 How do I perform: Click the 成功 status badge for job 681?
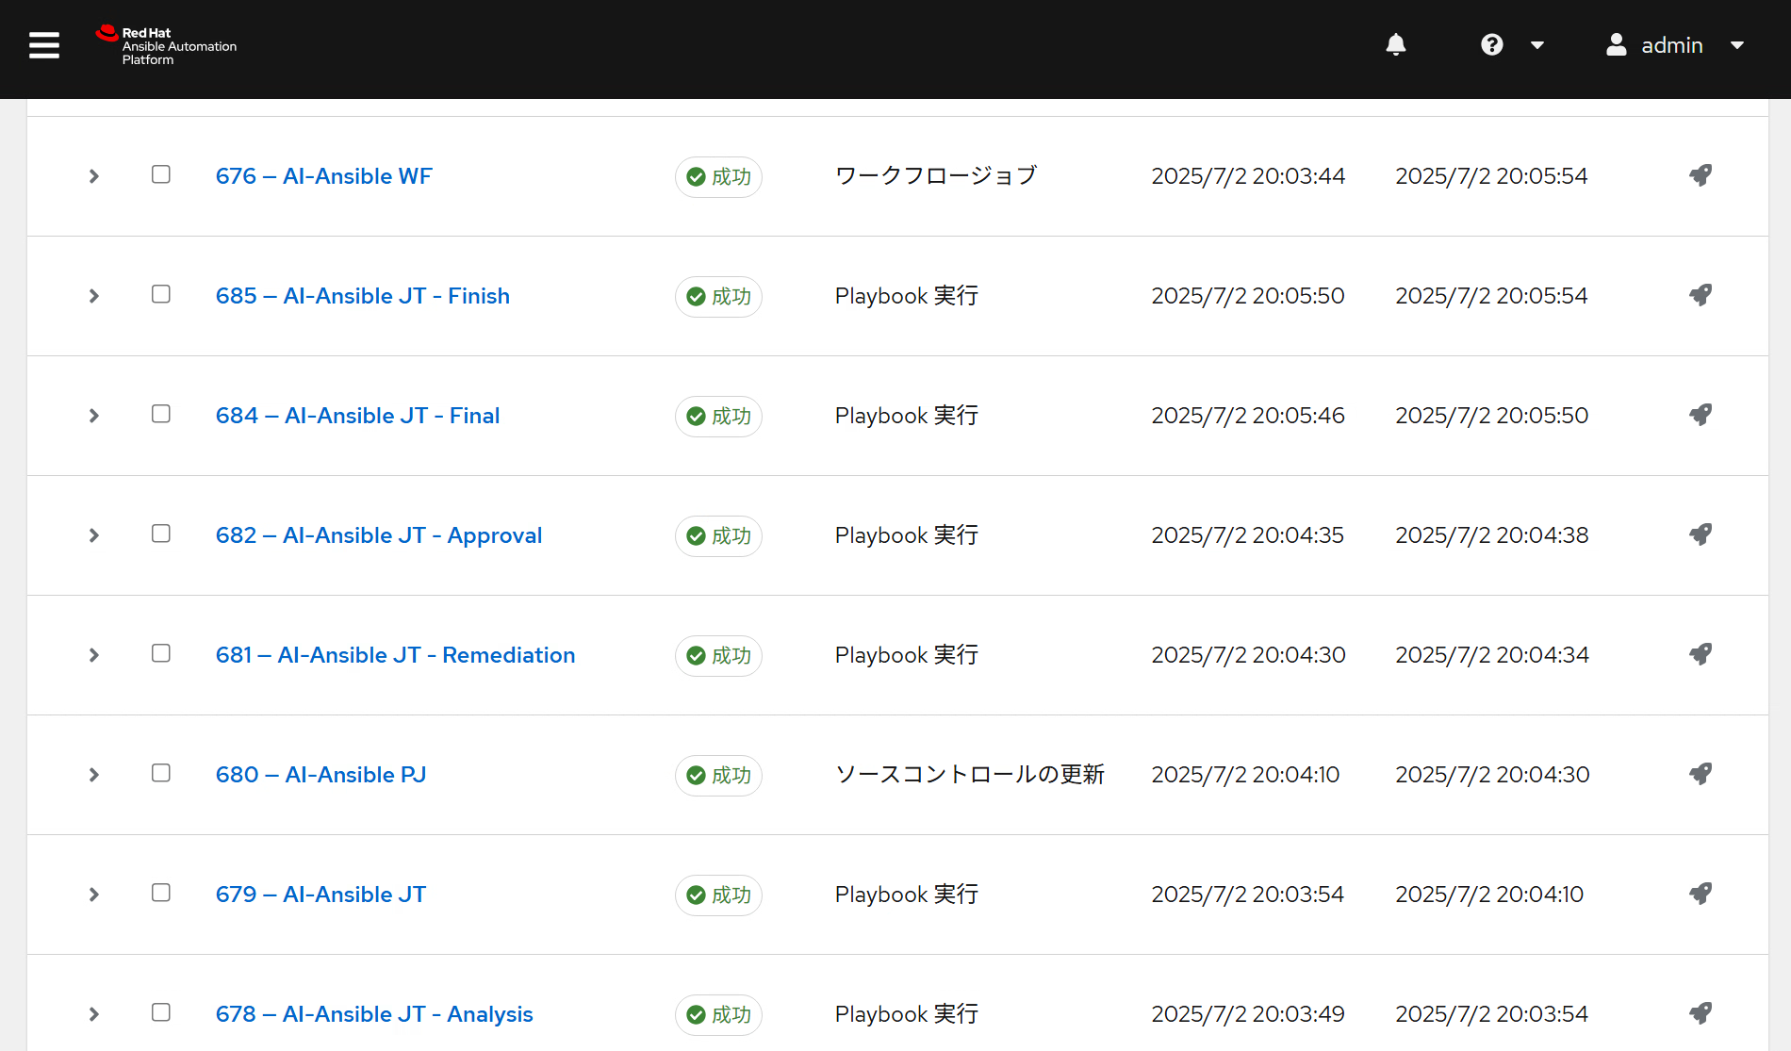click(718, 656)
